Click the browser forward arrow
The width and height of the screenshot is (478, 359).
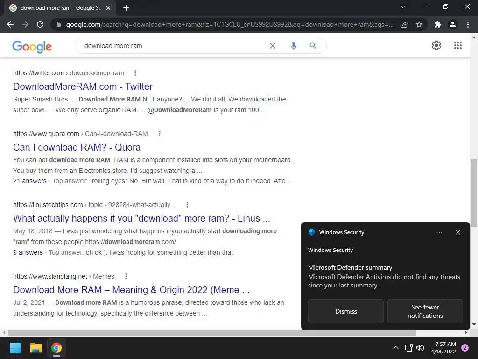25,24
